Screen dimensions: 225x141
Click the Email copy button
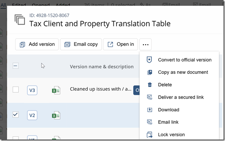(x=81, y=45)
